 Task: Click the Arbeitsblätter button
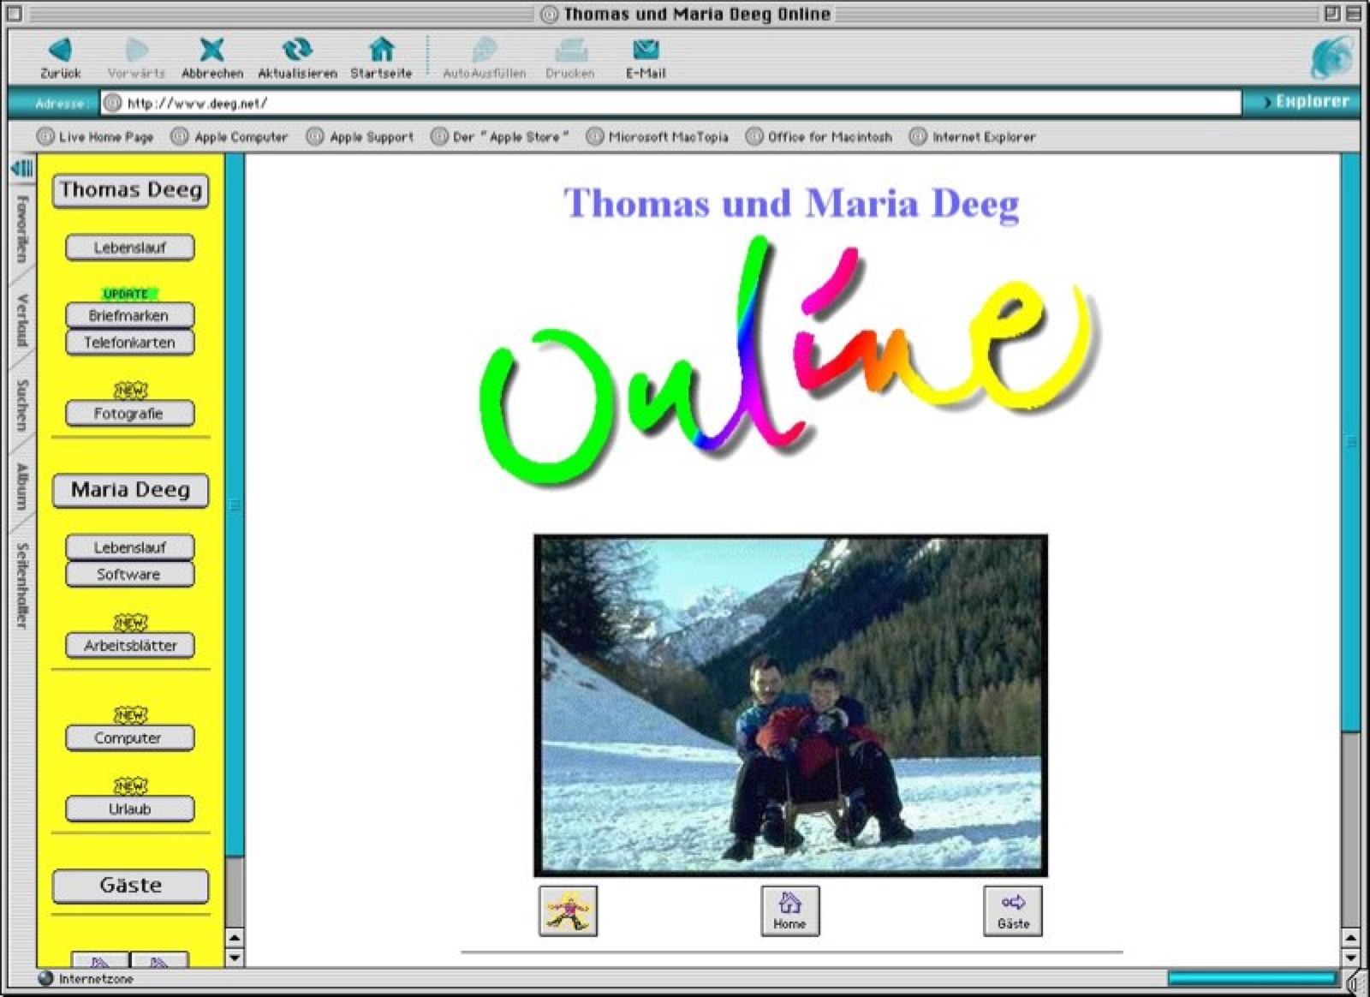click(x=130, y=645)
